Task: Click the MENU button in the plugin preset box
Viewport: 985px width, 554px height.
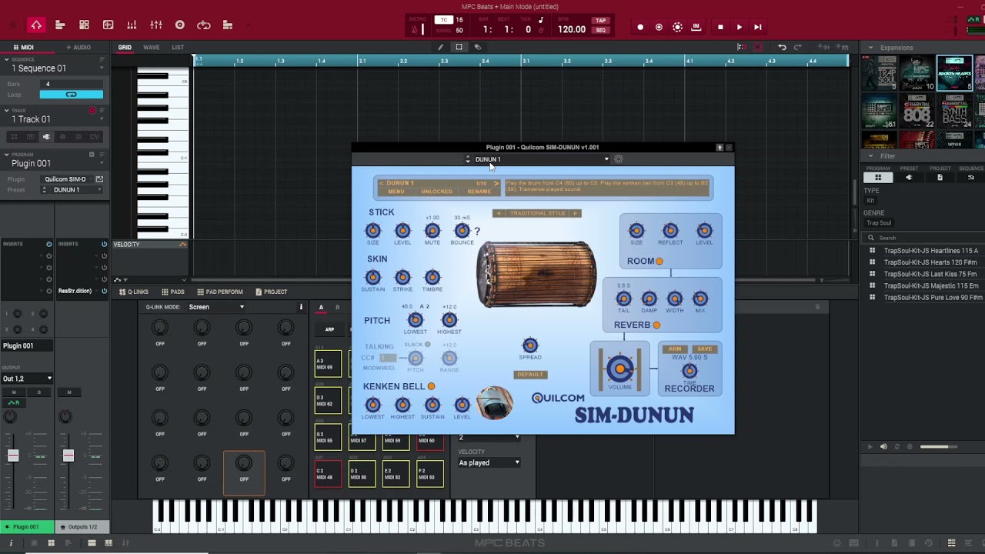Action: tap(396, 192)
